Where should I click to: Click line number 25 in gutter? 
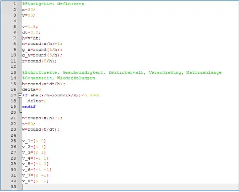pos(13,141)
